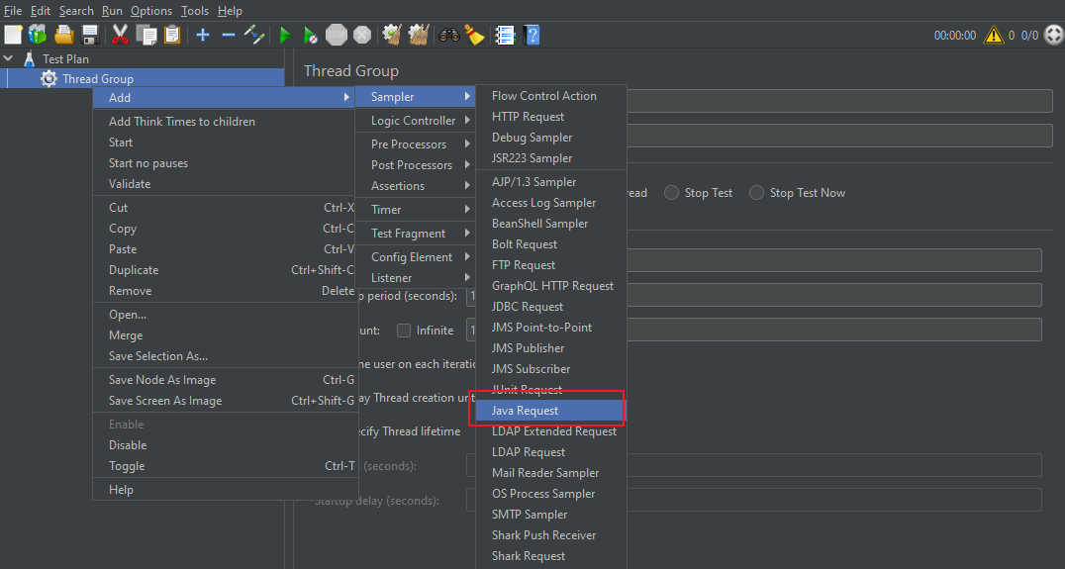
Task: Choose Remove in the context menu
Action: pos(224,291)
